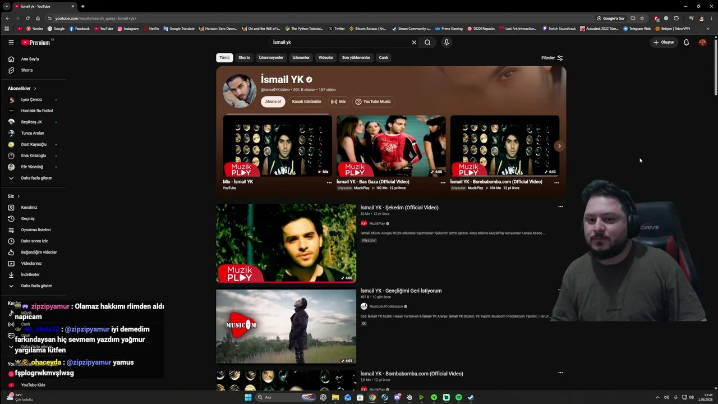Image resolution: width=718 pixels, height=404 pixels.
Task: Open the Filtreler filter menu
Action: pyautogui.click(x=552, y=58)
